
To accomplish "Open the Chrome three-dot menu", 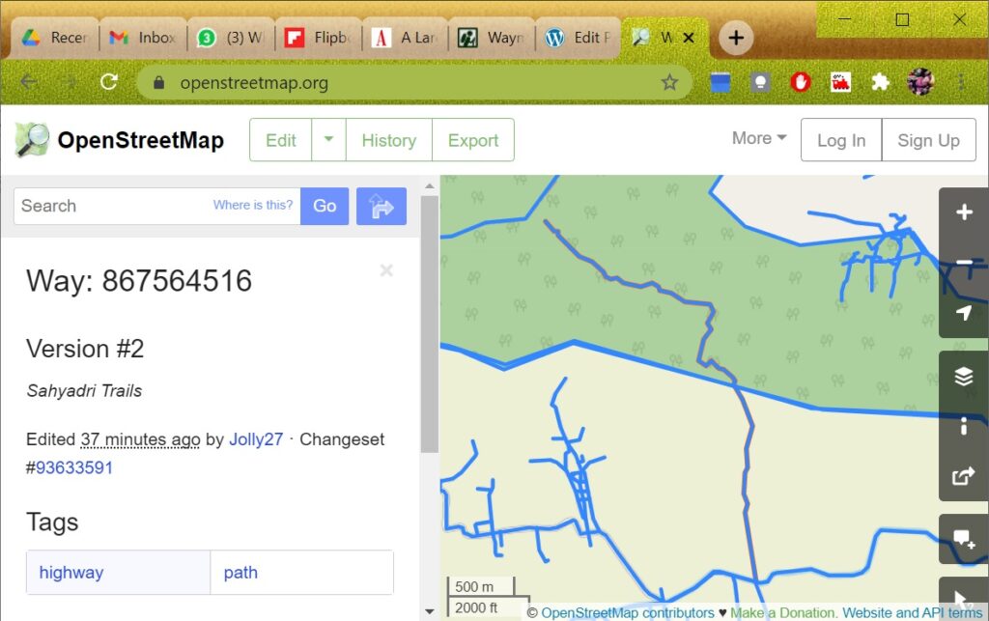I will point(961,82).
